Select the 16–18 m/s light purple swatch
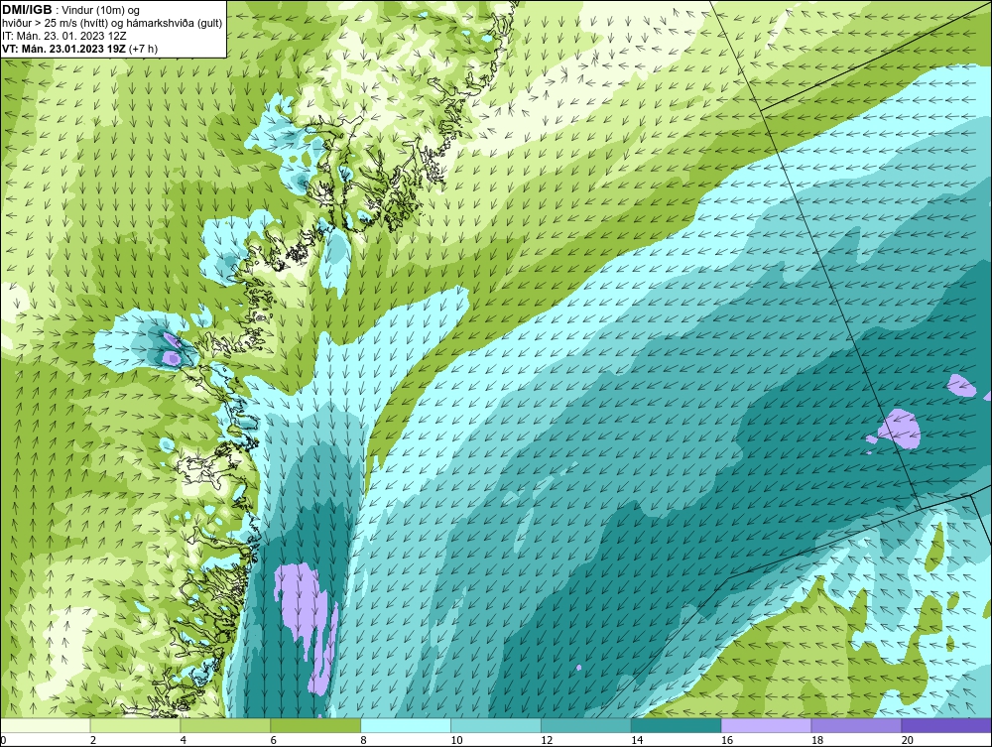 pyautogui.click(x=766, y=725)
